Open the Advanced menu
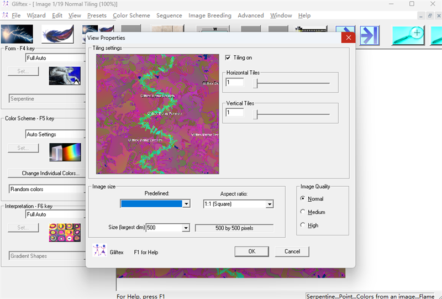The image size is (442, 299). coord(251,15)
